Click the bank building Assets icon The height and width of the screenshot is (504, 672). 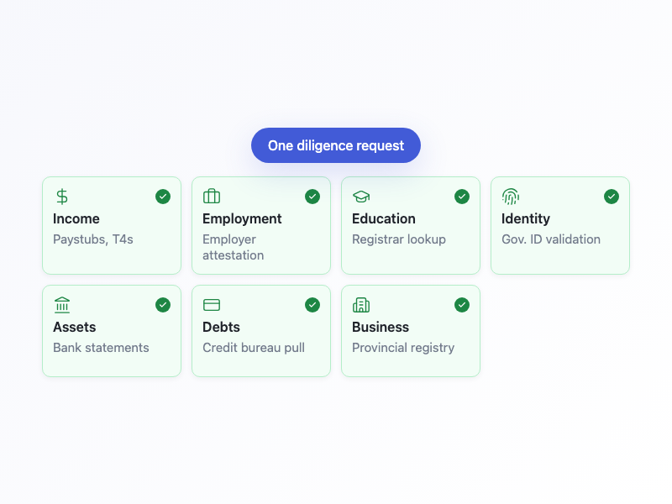pos(62,305)
